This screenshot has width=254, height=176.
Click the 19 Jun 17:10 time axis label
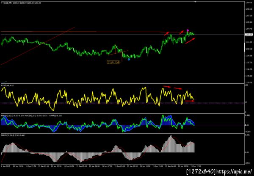[196, 166]
